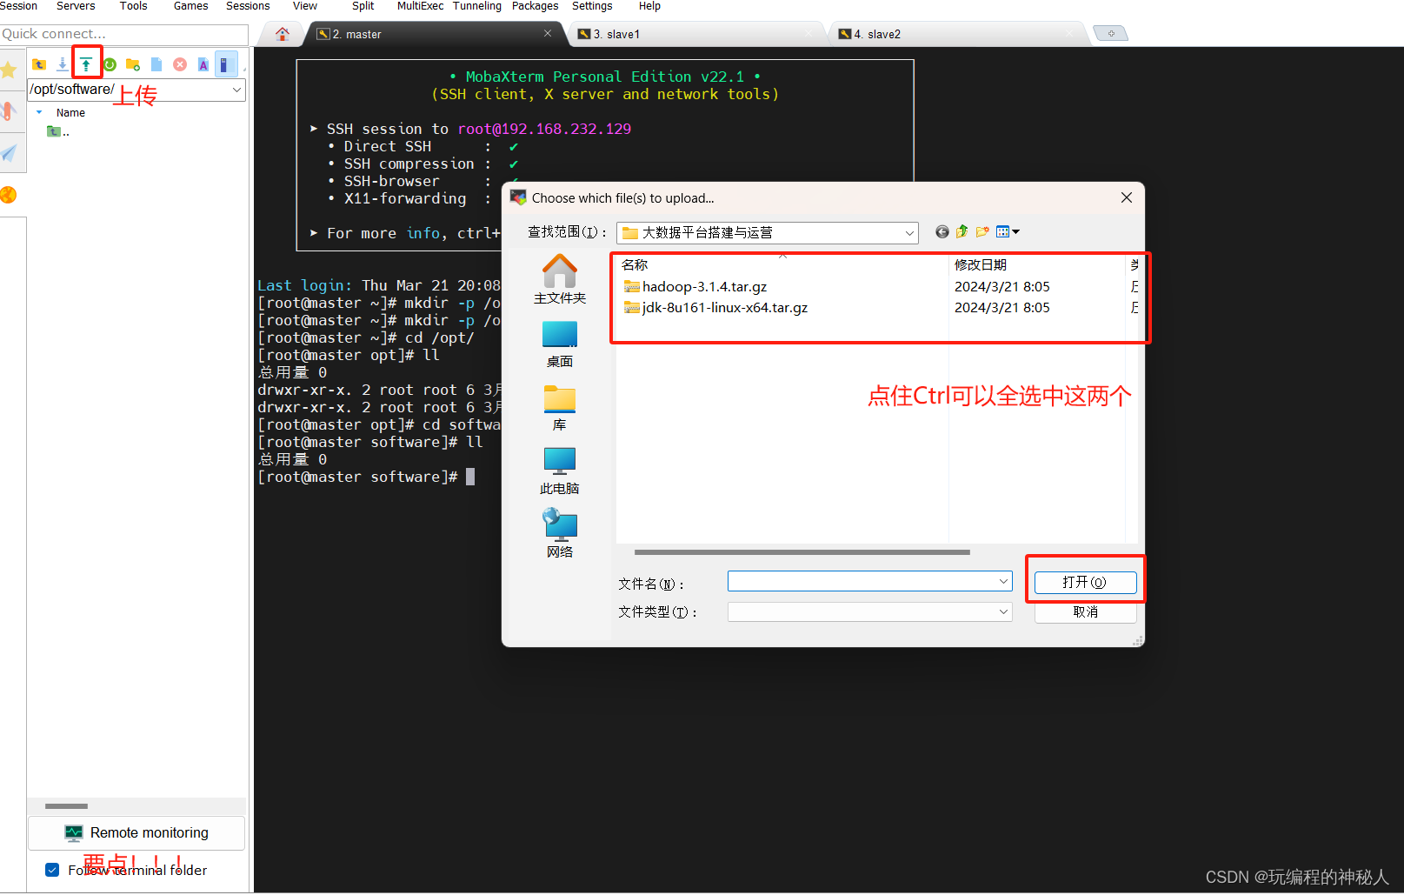This screenshot has height=895, width=1404.
Task: Delete selected remote files with red X
Action: coord(180,64)
